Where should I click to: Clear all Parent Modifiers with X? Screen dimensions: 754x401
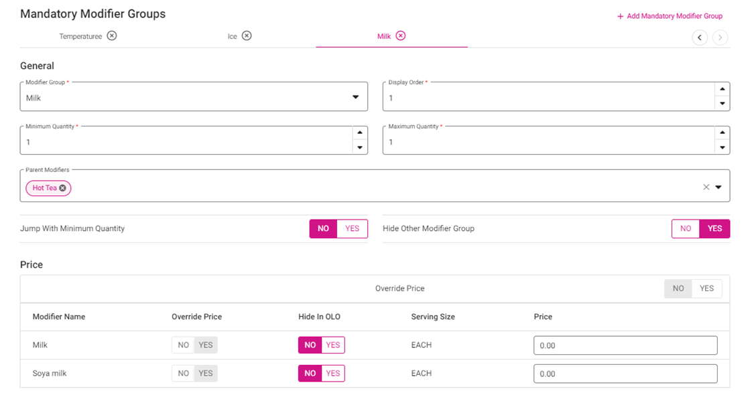click(706, 187)
